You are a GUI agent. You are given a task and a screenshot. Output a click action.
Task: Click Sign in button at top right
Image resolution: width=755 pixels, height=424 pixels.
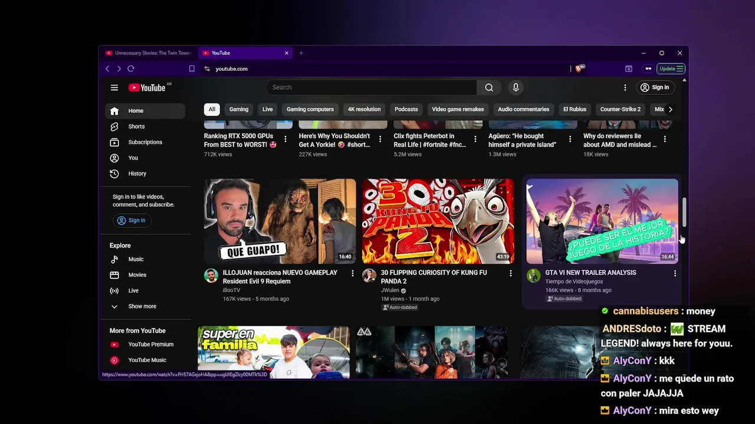coord(655,87)
